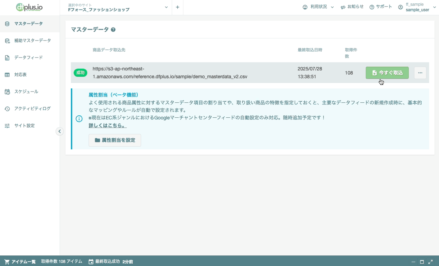Click the 今すぐ取込 button

point(387,73)
